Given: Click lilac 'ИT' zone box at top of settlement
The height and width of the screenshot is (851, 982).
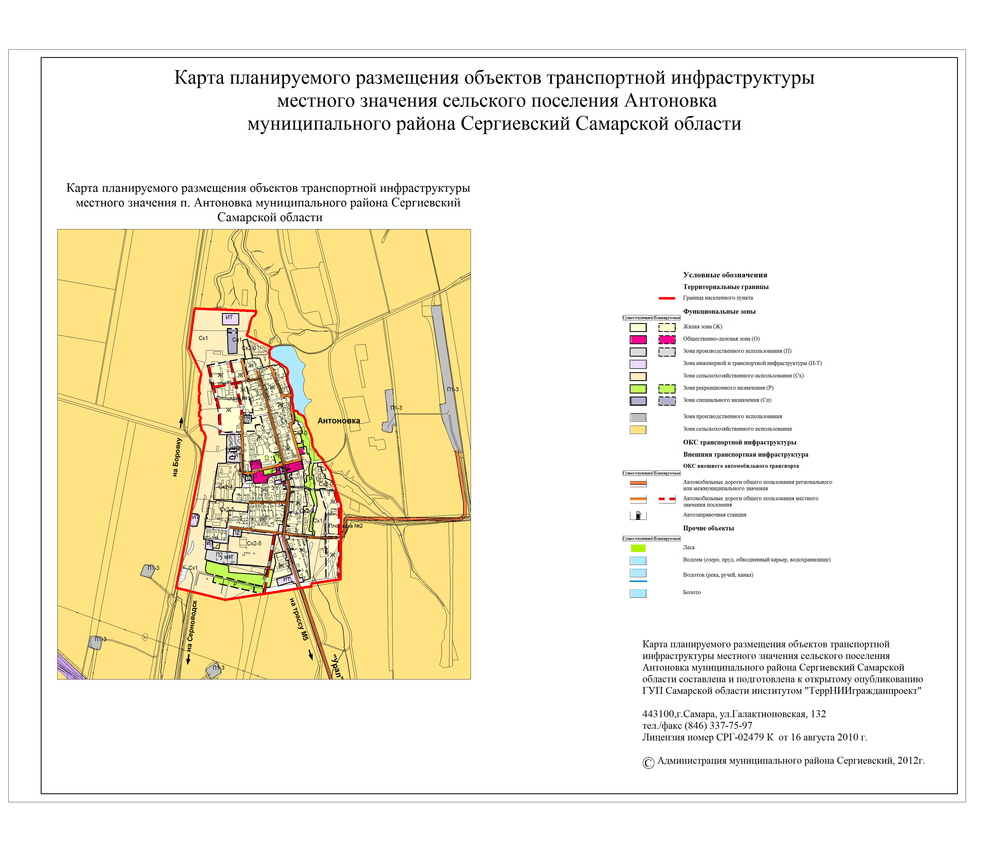Looking at the screenshot, I should (230, 319).
